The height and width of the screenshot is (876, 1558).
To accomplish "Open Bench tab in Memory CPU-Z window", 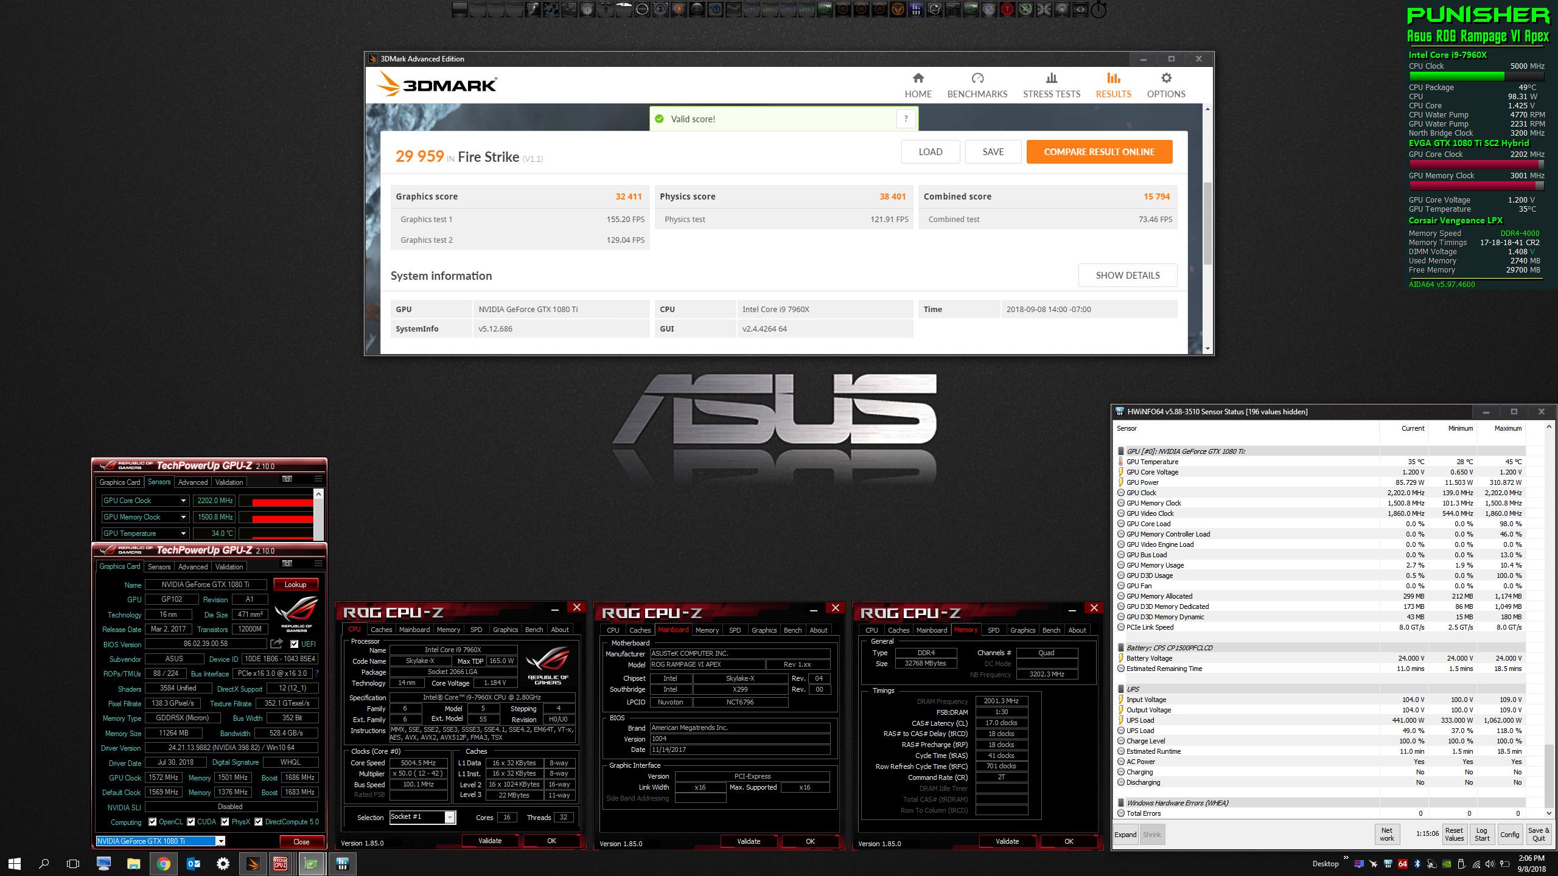I will (x=1051, y=630).
